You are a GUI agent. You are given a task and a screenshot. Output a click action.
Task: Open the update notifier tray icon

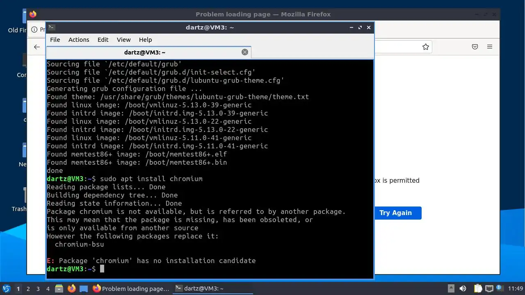(x=500, y=288)
